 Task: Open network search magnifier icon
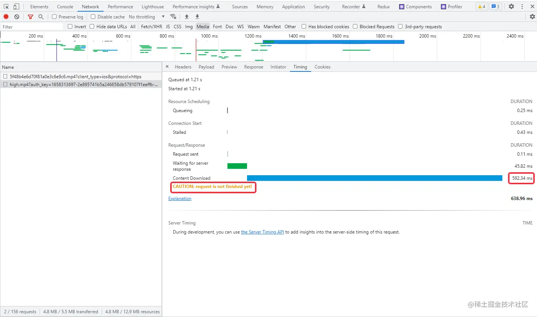tap(41, 17)
